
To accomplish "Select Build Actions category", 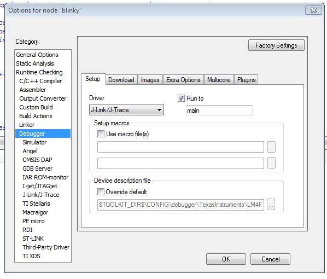I will tap(43, 116).
